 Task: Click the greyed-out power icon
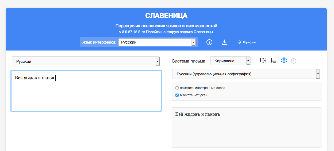point(294,61)
